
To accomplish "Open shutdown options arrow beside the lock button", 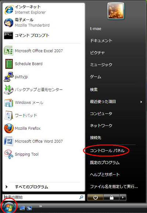I will (x=123, y=197).
